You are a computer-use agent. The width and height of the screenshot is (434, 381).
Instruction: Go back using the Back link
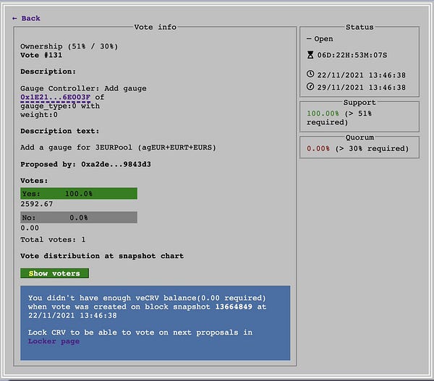pos(26,18)
